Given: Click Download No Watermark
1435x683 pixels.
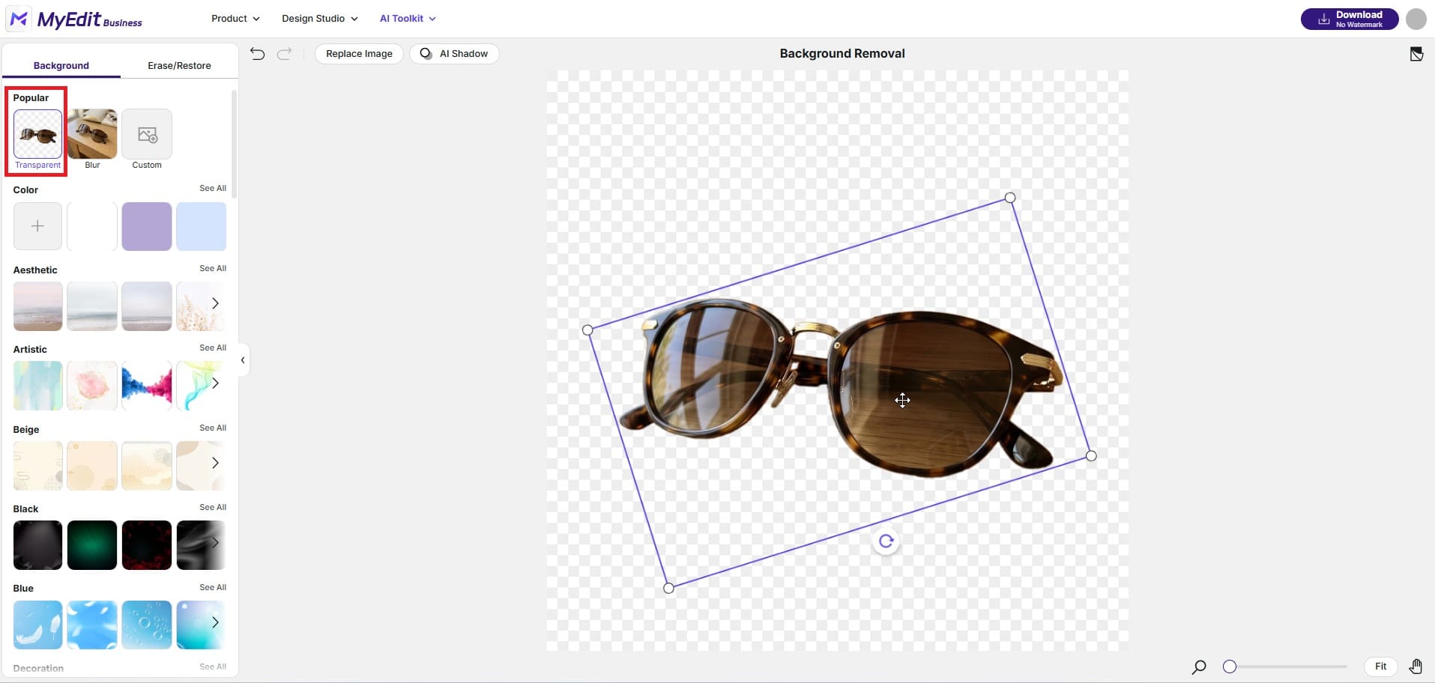Looking at the screenshot, I should (1349, 19).
